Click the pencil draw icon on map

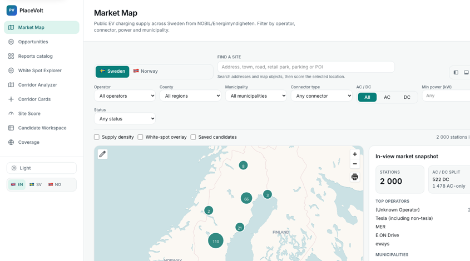[102, 154]
